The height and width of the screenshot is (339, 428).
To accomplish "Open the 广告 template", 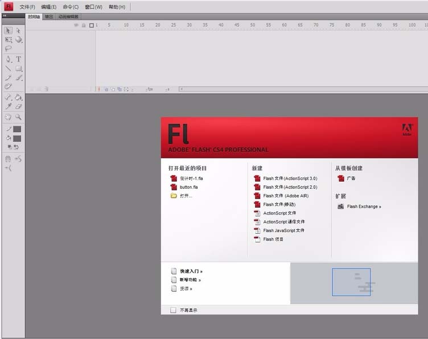I will pyautogui.click(x=347, y=179).
